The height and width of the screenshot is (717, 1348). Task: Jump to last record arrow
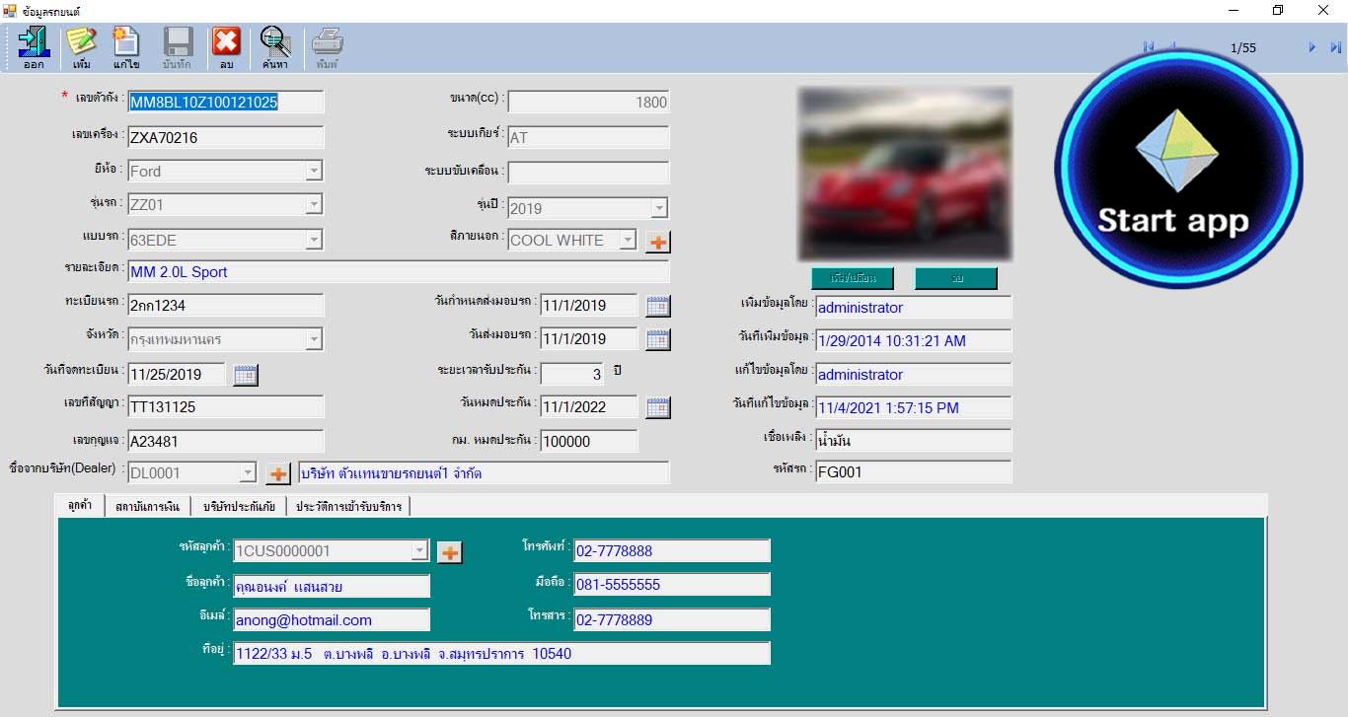tap(1335, 47)
